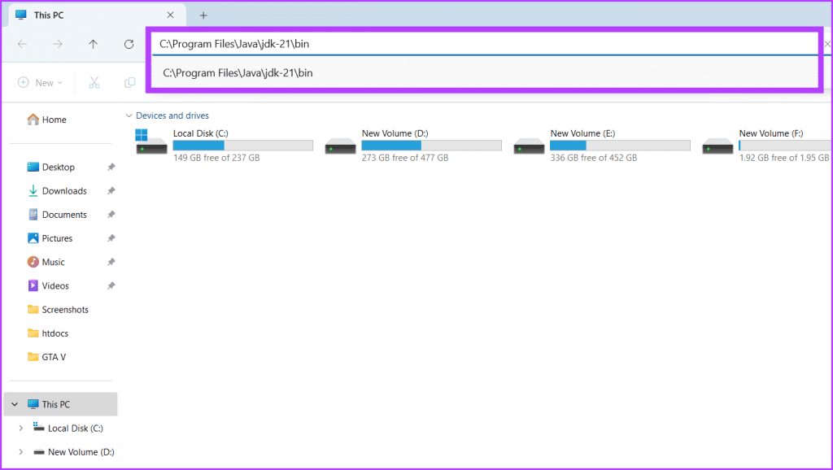Viewport: 833px width, 470px height.
Task: Open Home in the sidebar
Action: [x=46, y=120]
